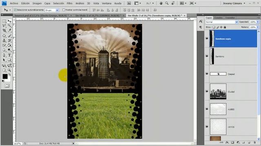Open the Jovany Cámara workspace switcher

click(x=234, y=3)
